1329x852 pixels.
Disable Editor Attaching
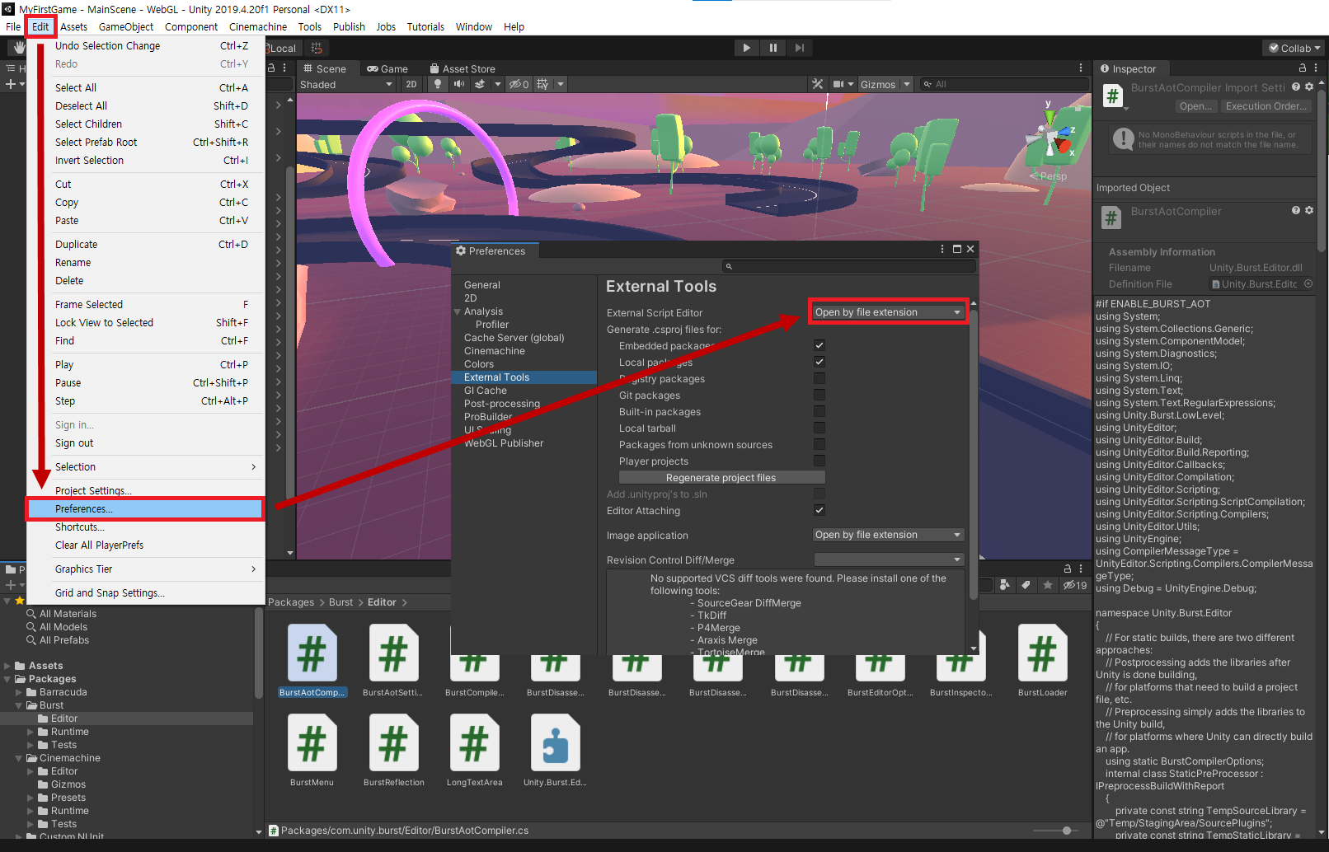(819, 510)
